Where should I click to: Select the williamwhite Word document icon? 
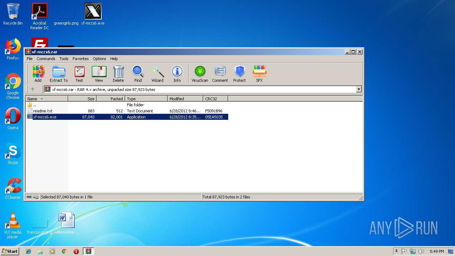click(x=66, y=223)
